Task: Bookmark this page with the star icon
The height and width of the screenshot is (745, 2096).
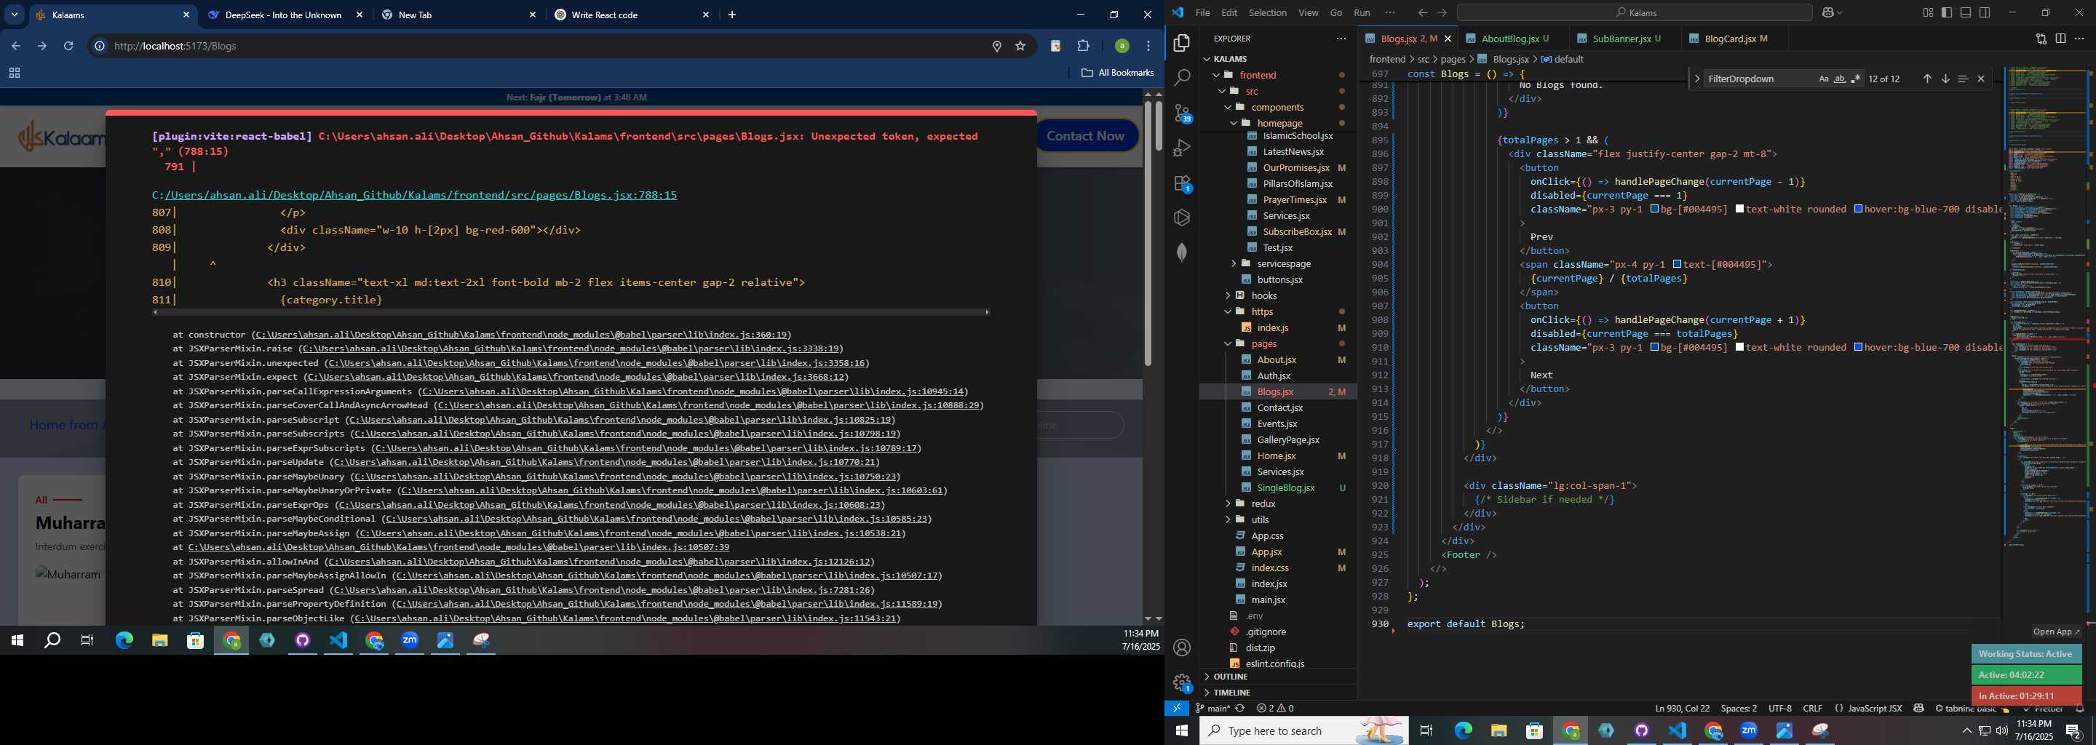Action: point(1020,47)
